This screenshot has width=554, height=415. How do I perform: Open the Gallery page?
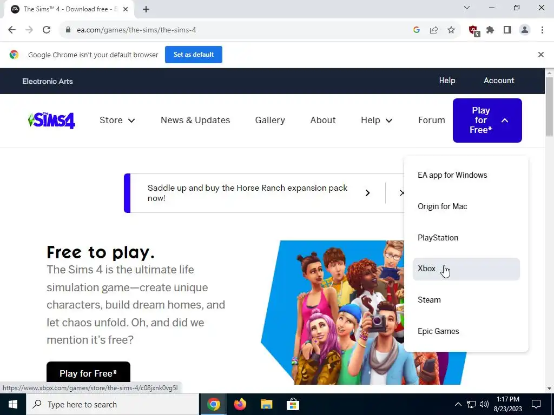pyautogui.click(x=270, y=121)
